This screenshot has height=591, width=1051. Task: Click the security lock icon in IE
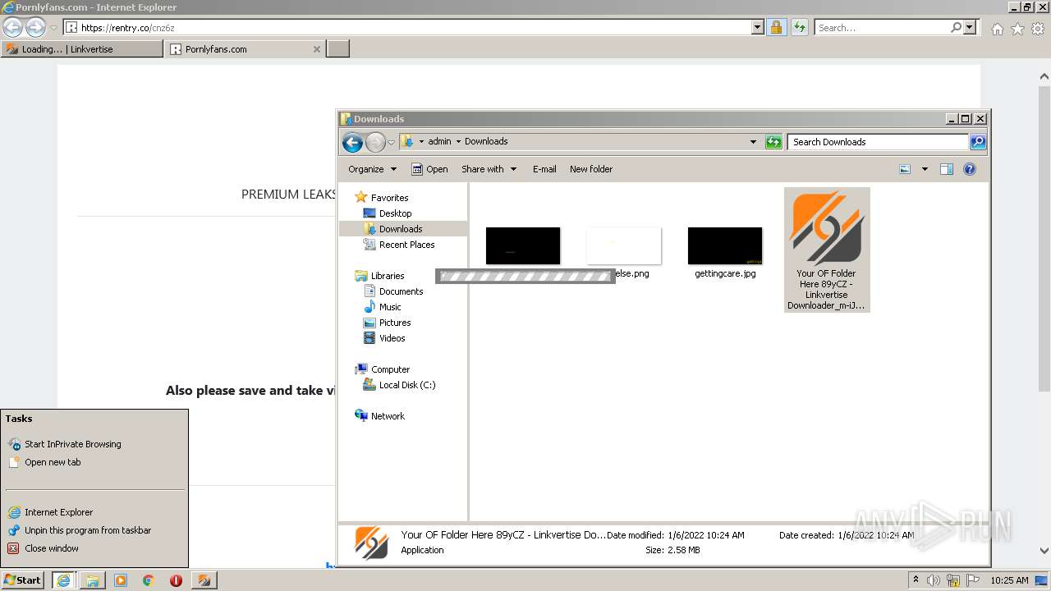(776, 28)
